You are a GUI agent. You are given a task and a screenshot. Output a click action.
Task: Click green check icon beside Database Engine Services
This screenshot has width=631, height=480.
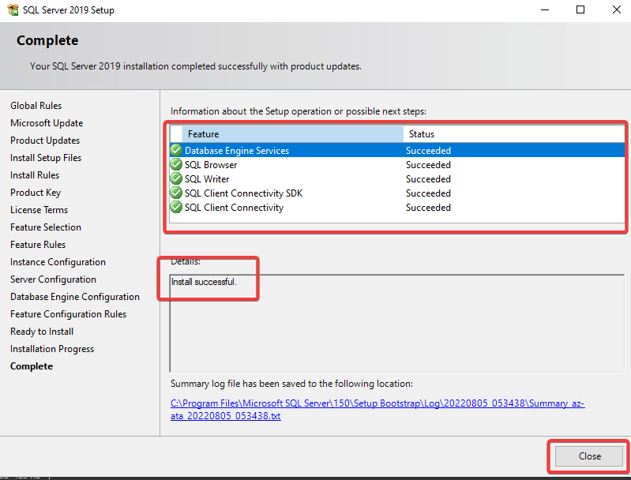(176, 150)
